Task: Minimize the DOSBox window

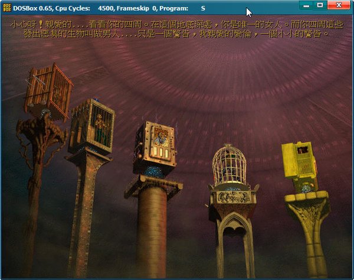Action: coord(305,5)
